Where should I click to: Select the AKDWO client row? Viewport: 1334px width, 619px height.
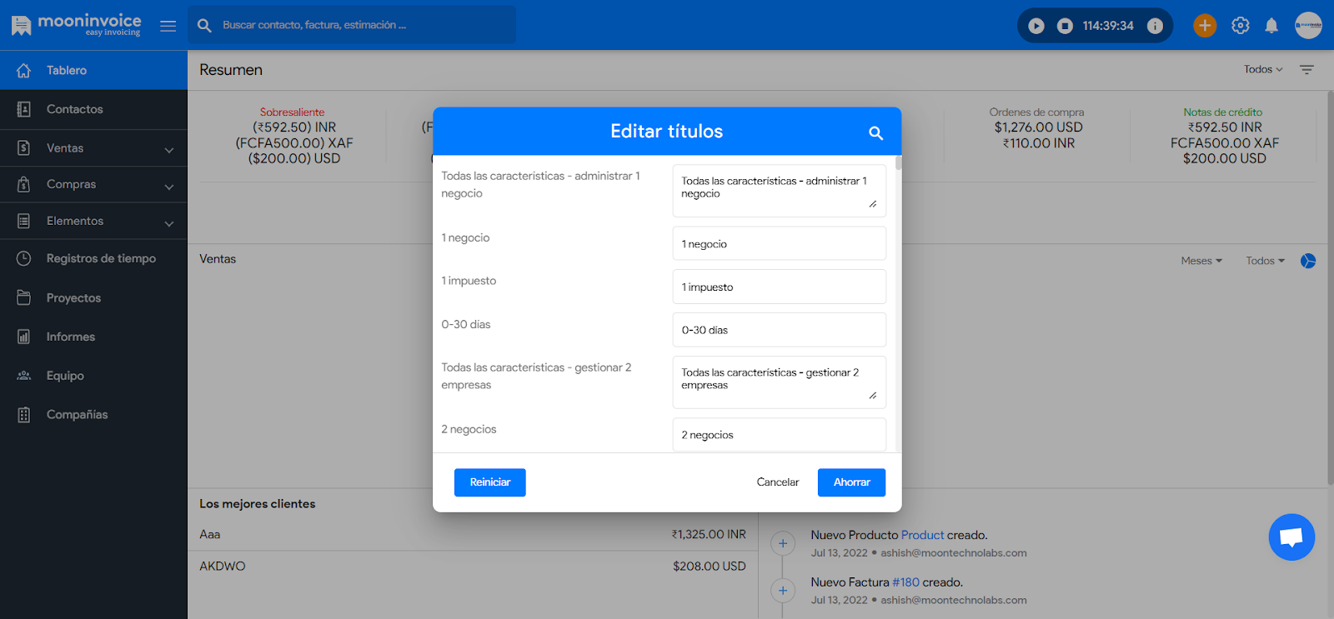(x=473, y=567)
